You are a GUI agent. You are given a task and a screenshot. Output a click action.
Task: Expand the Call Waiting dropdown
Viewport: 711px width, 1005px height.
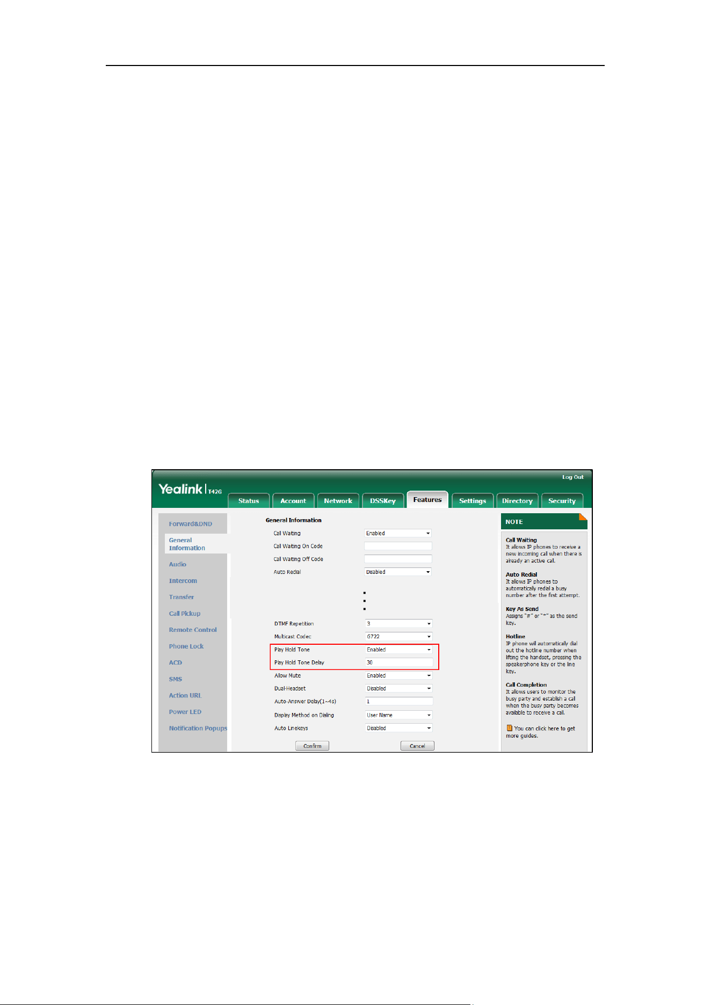tap(398, 533)
